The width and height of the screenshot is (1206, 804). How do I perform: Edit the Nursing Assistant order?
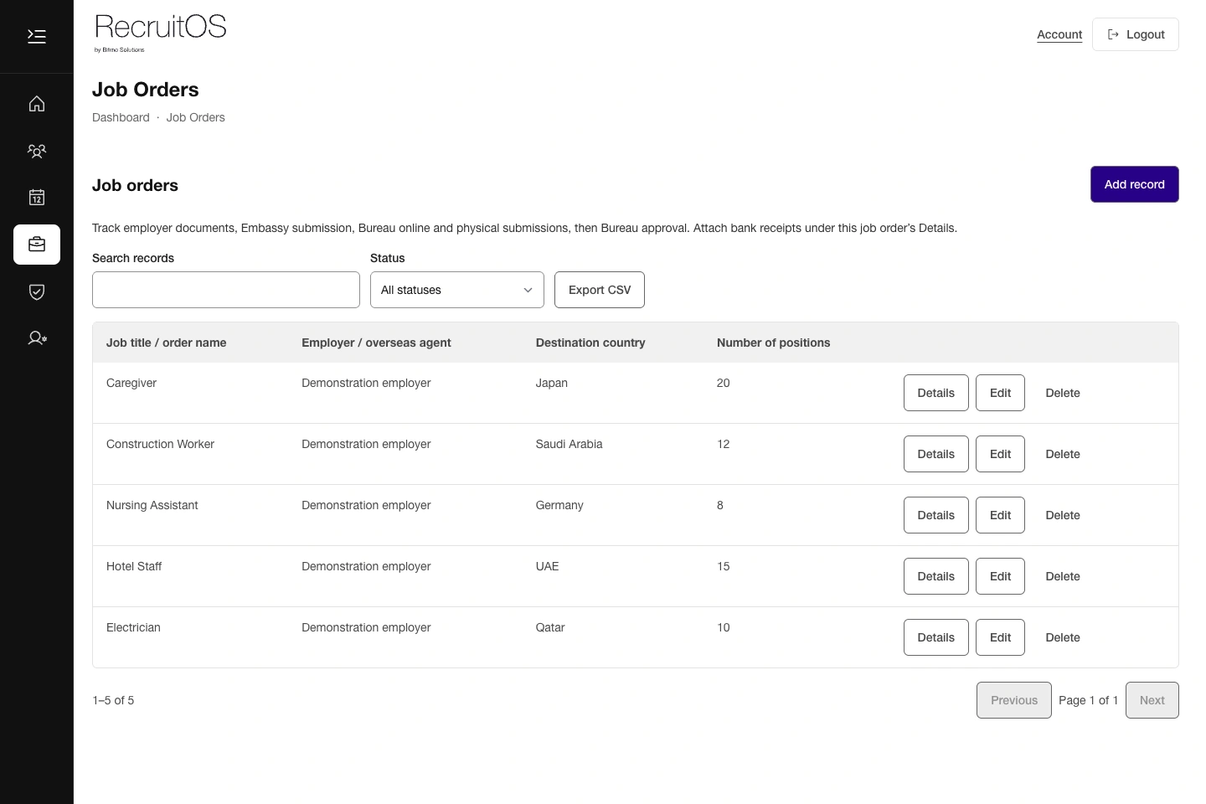click(1000, 515)
